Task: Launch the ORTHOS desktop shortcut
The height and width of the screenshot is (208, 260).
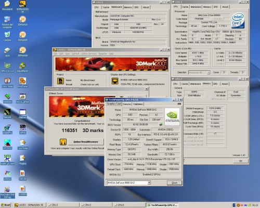Action: pyautogui.click(x=7, y=145)
